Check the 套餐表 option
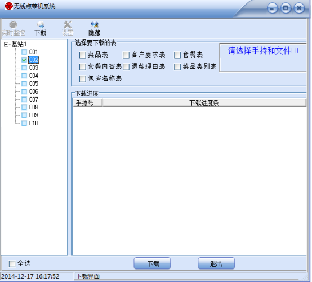 [177, 55]
